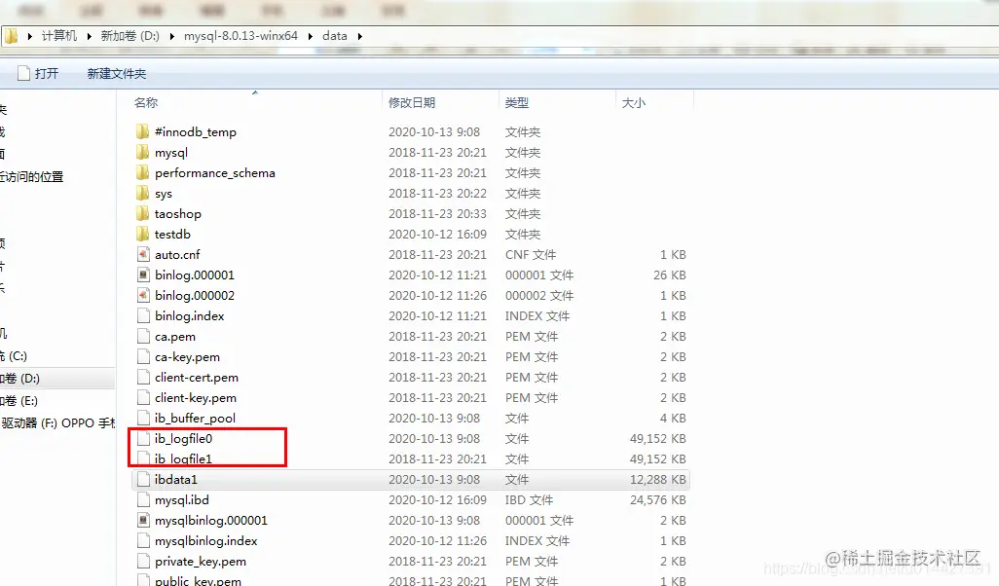Click the 24,576 KB size of mysql.ibd
Screen dimensions: 999x586
(x=657, y=500)
